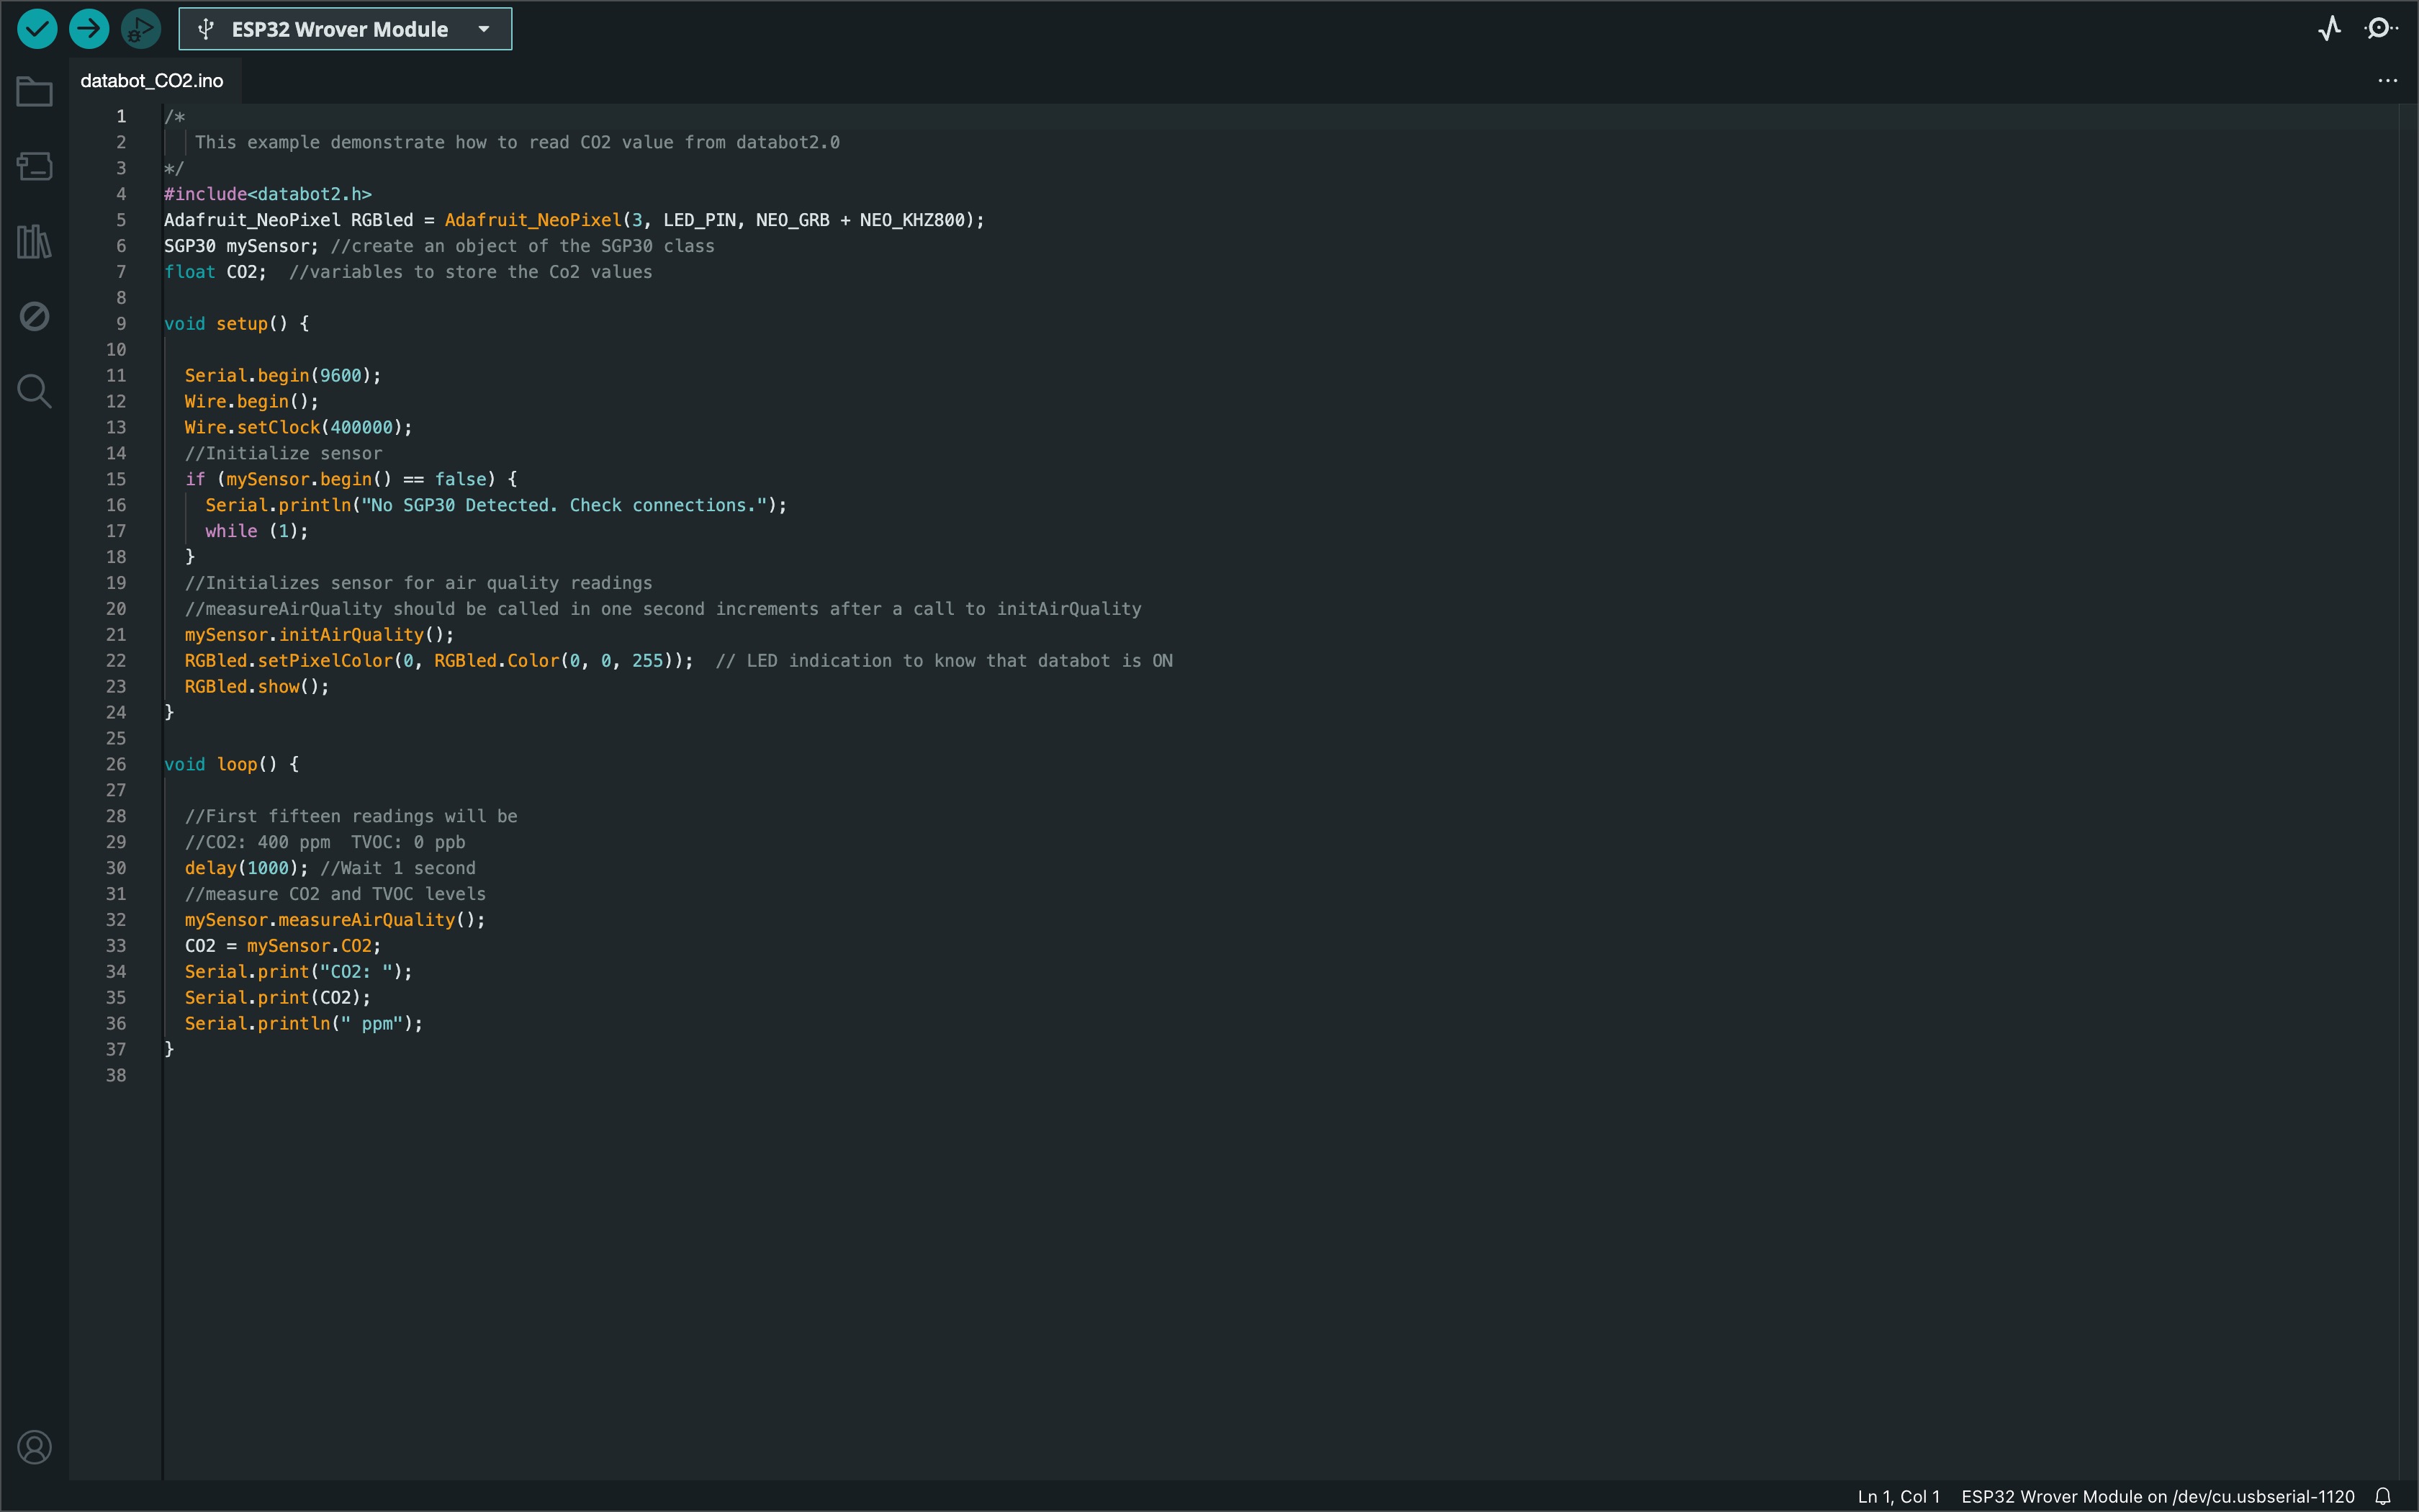Open the Sketchbook folder panel
This screenshot has height=1512, width=2419.
coord(35,92)
